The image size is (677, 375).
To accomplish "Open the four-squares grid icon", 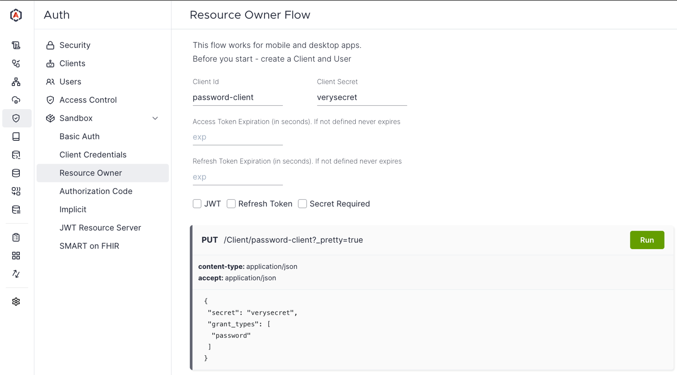I will pos(16,256).
